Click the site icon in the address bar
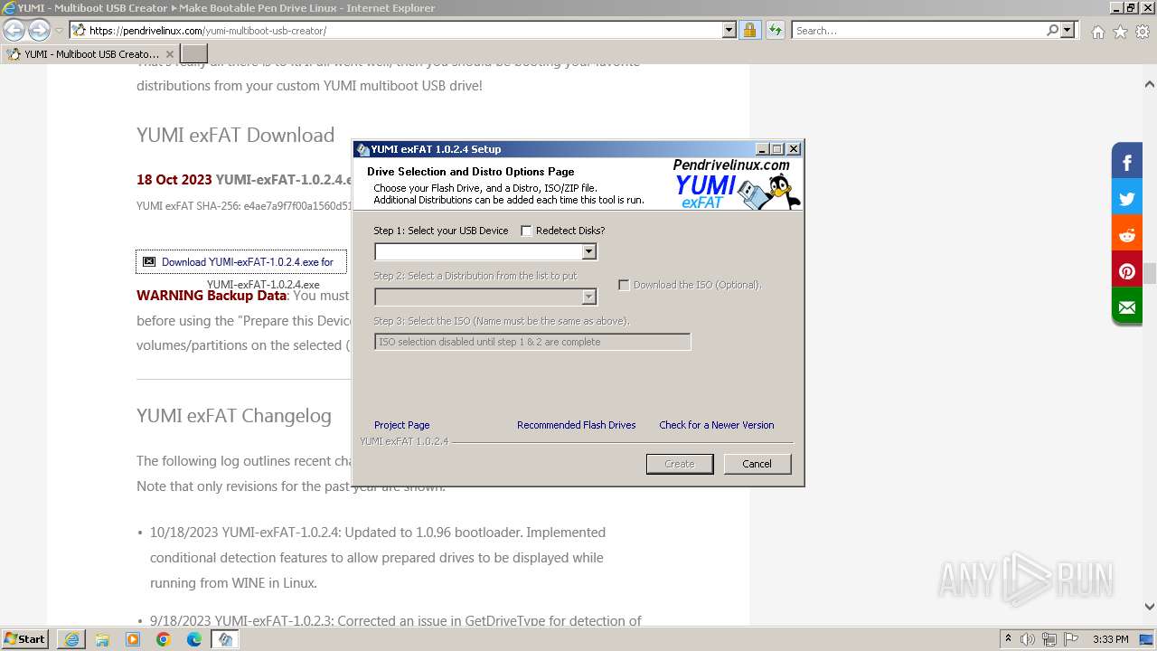The width and height of the screenshot is (1157, 651). [80, 31]
